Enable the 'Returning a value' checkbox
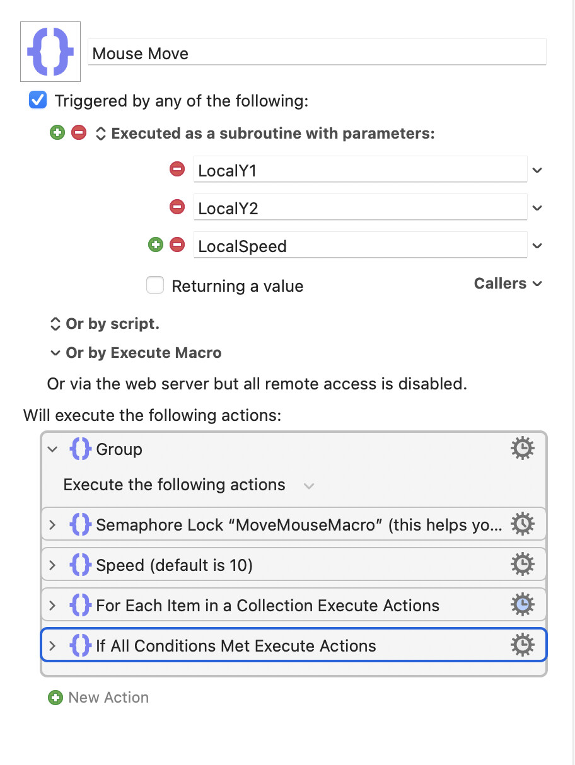This screenshot has height=765, width=575. pyautogui.click(x=155, y=285)
